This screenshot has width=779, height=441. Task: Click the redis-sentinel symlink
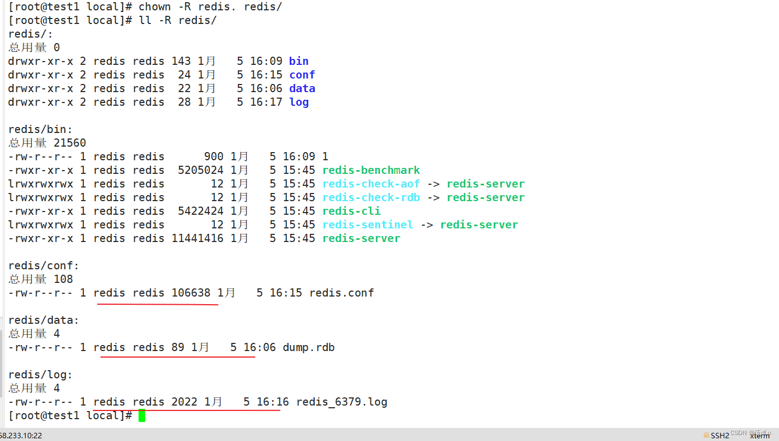[x=368, y=225]
